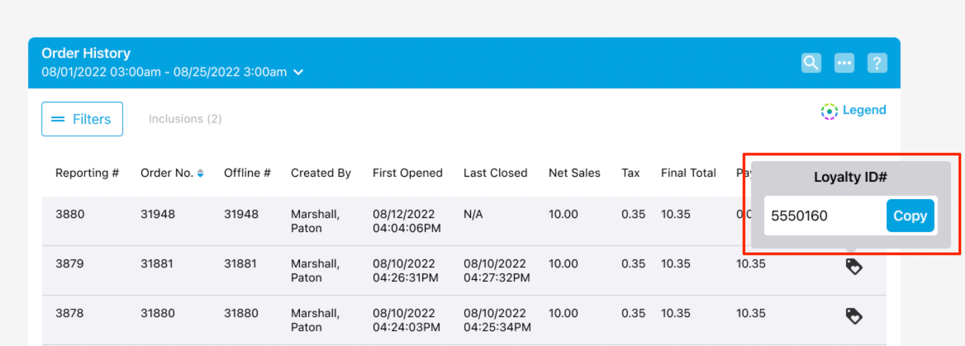
Task: Click the Created By column header
Action: [x=321, y=173]
